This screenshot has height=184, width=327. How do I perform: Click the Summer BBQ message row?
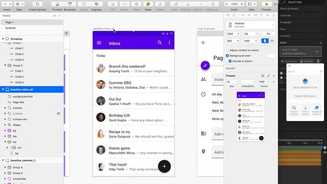[x=133, y=85]
